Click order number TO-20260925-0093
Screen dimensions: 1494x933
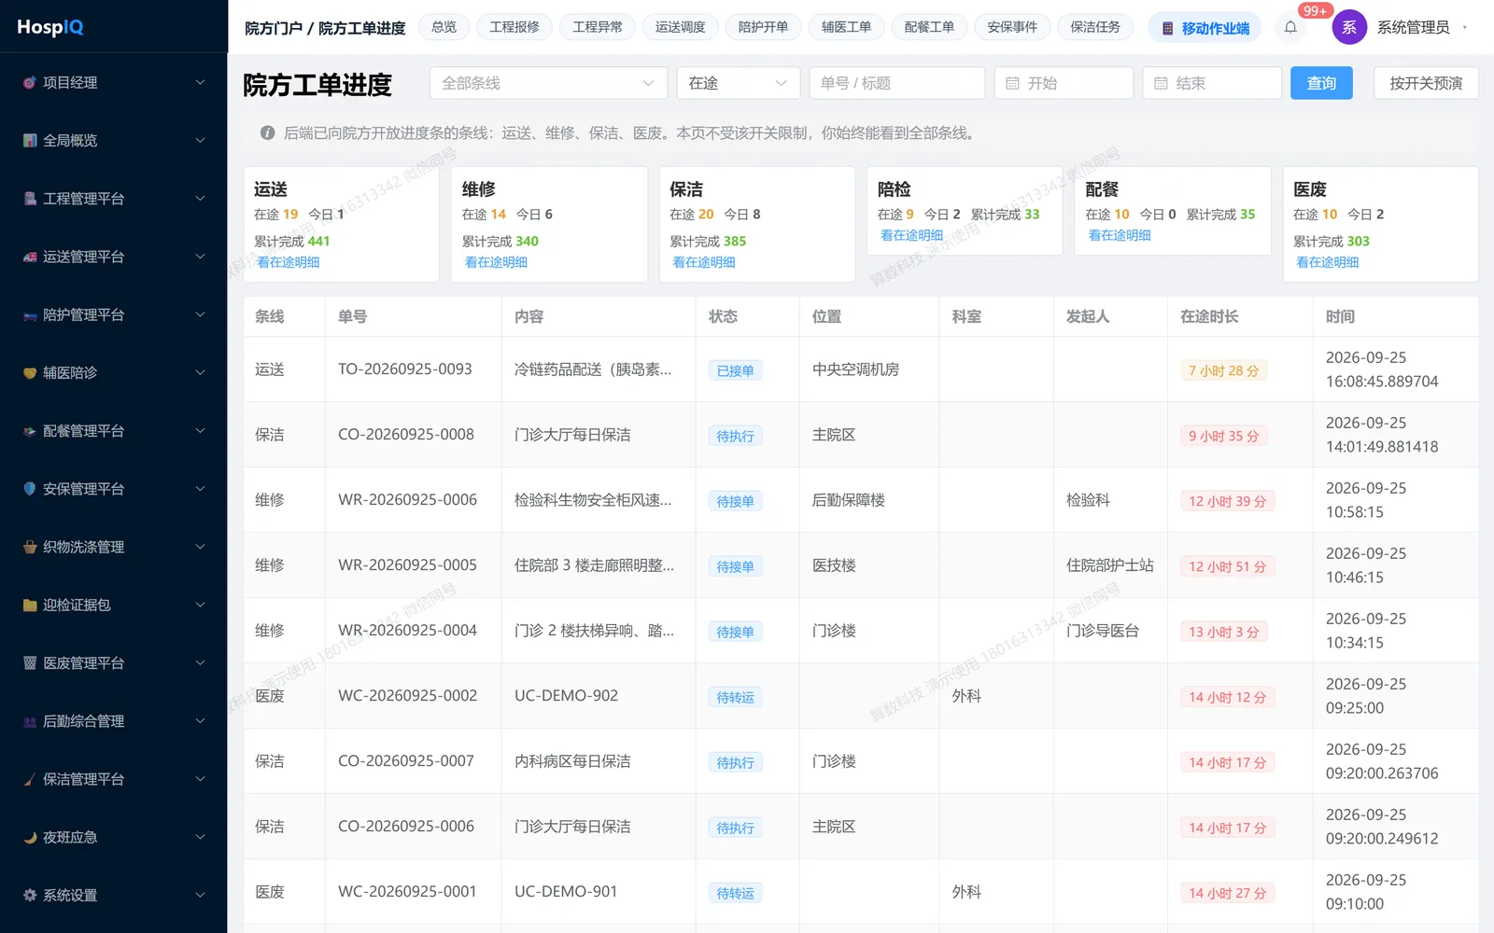click(x=405, y=369)
